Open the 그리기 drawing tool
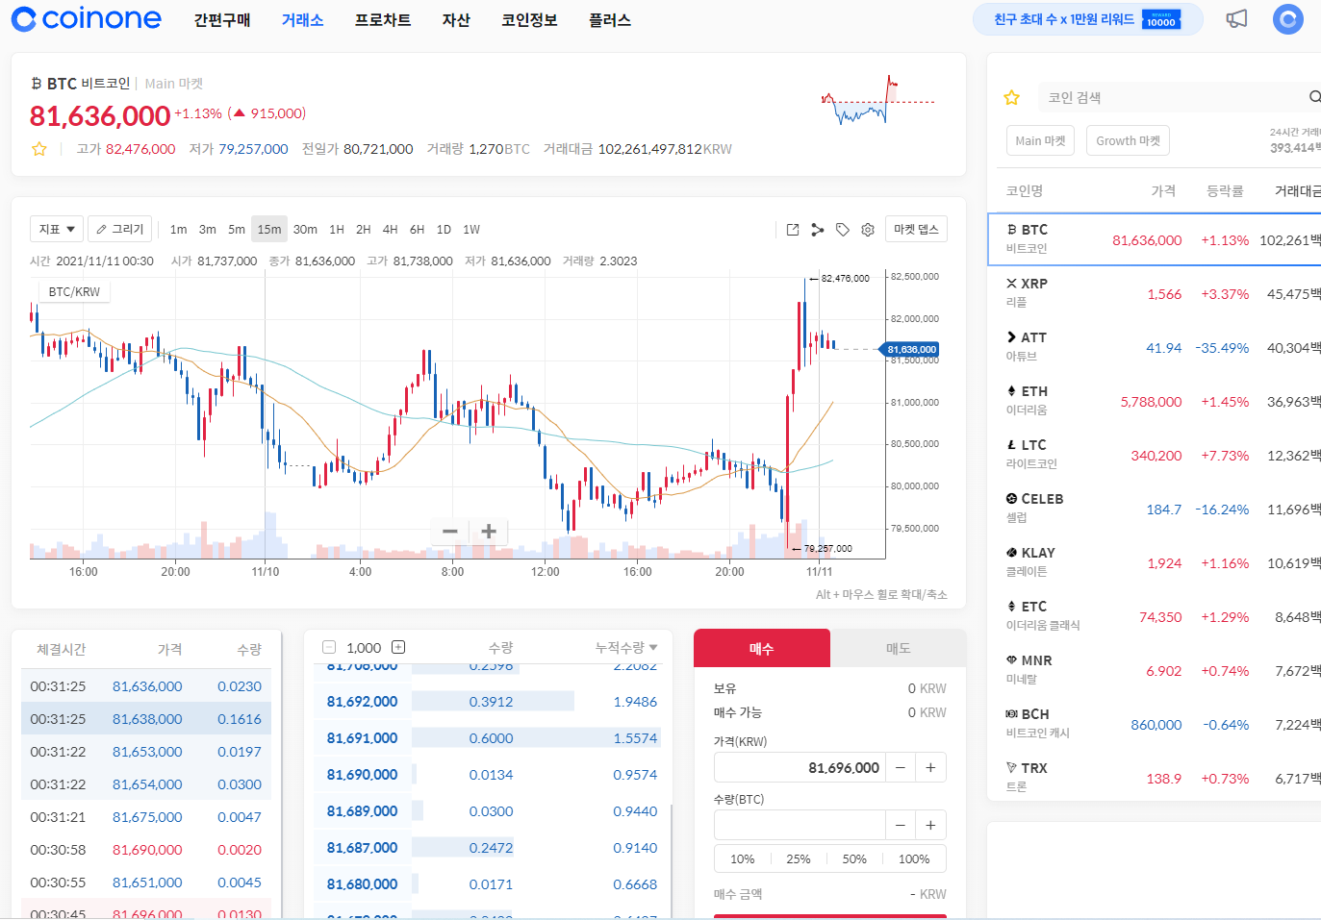The width and height of the screenshot is (1321, 920). [x=120, y=229]
